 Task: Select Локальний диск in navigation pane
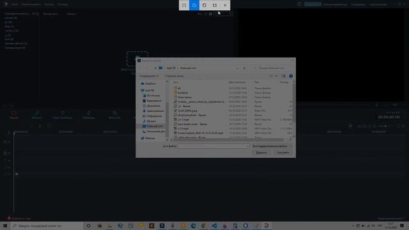[x=155, y=132]
